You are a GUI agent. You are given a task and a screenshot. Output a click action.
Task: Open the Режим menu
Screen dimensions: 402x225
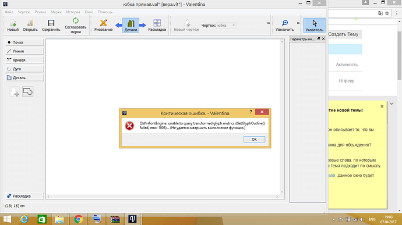coord(40,12)
